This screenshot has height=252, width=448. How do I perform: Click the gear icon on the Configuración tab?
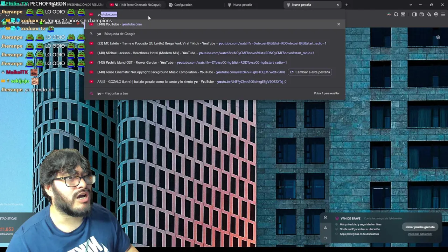tap(170, 5)
